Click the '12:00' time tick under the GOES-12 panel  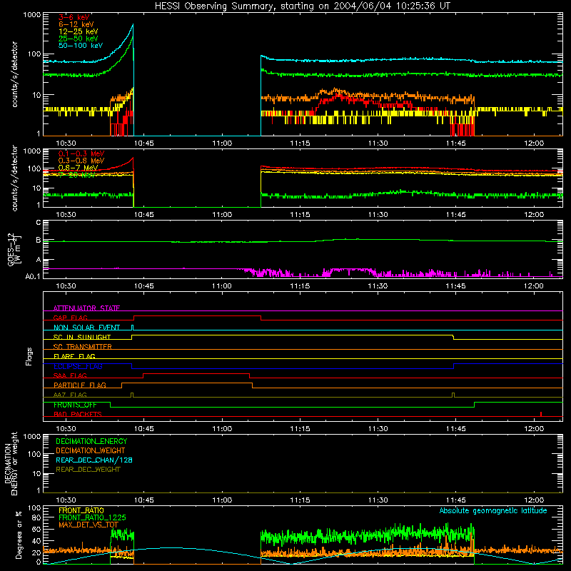coord(534,286)
